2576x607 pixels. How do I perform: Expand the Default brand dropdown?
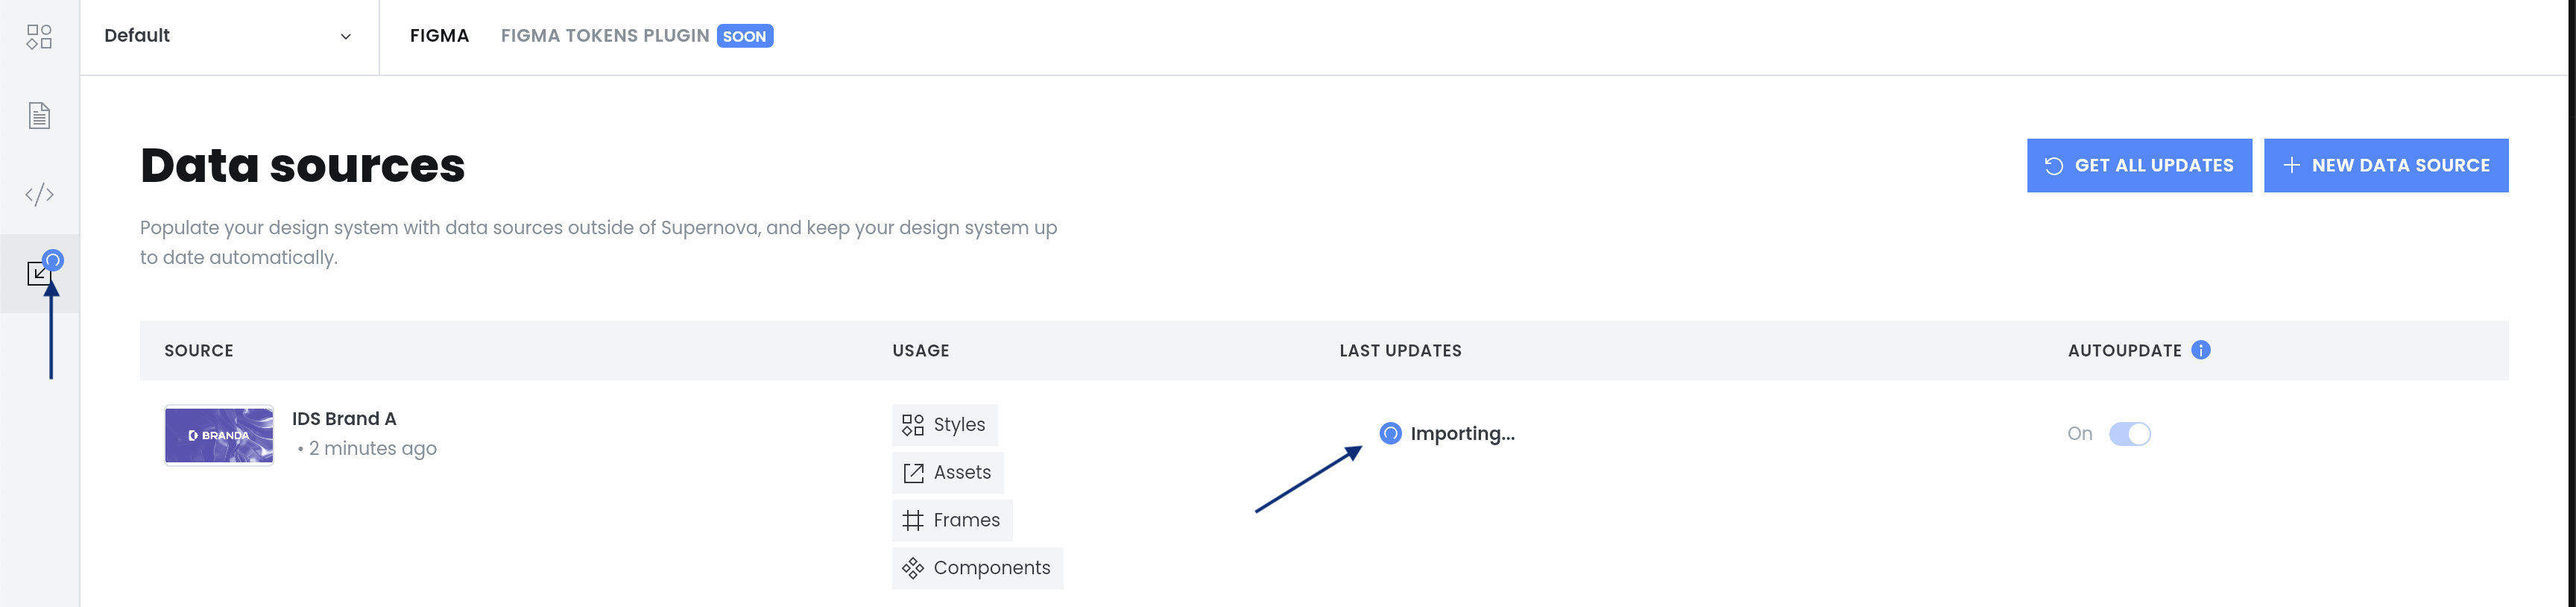tap(229, 37)
